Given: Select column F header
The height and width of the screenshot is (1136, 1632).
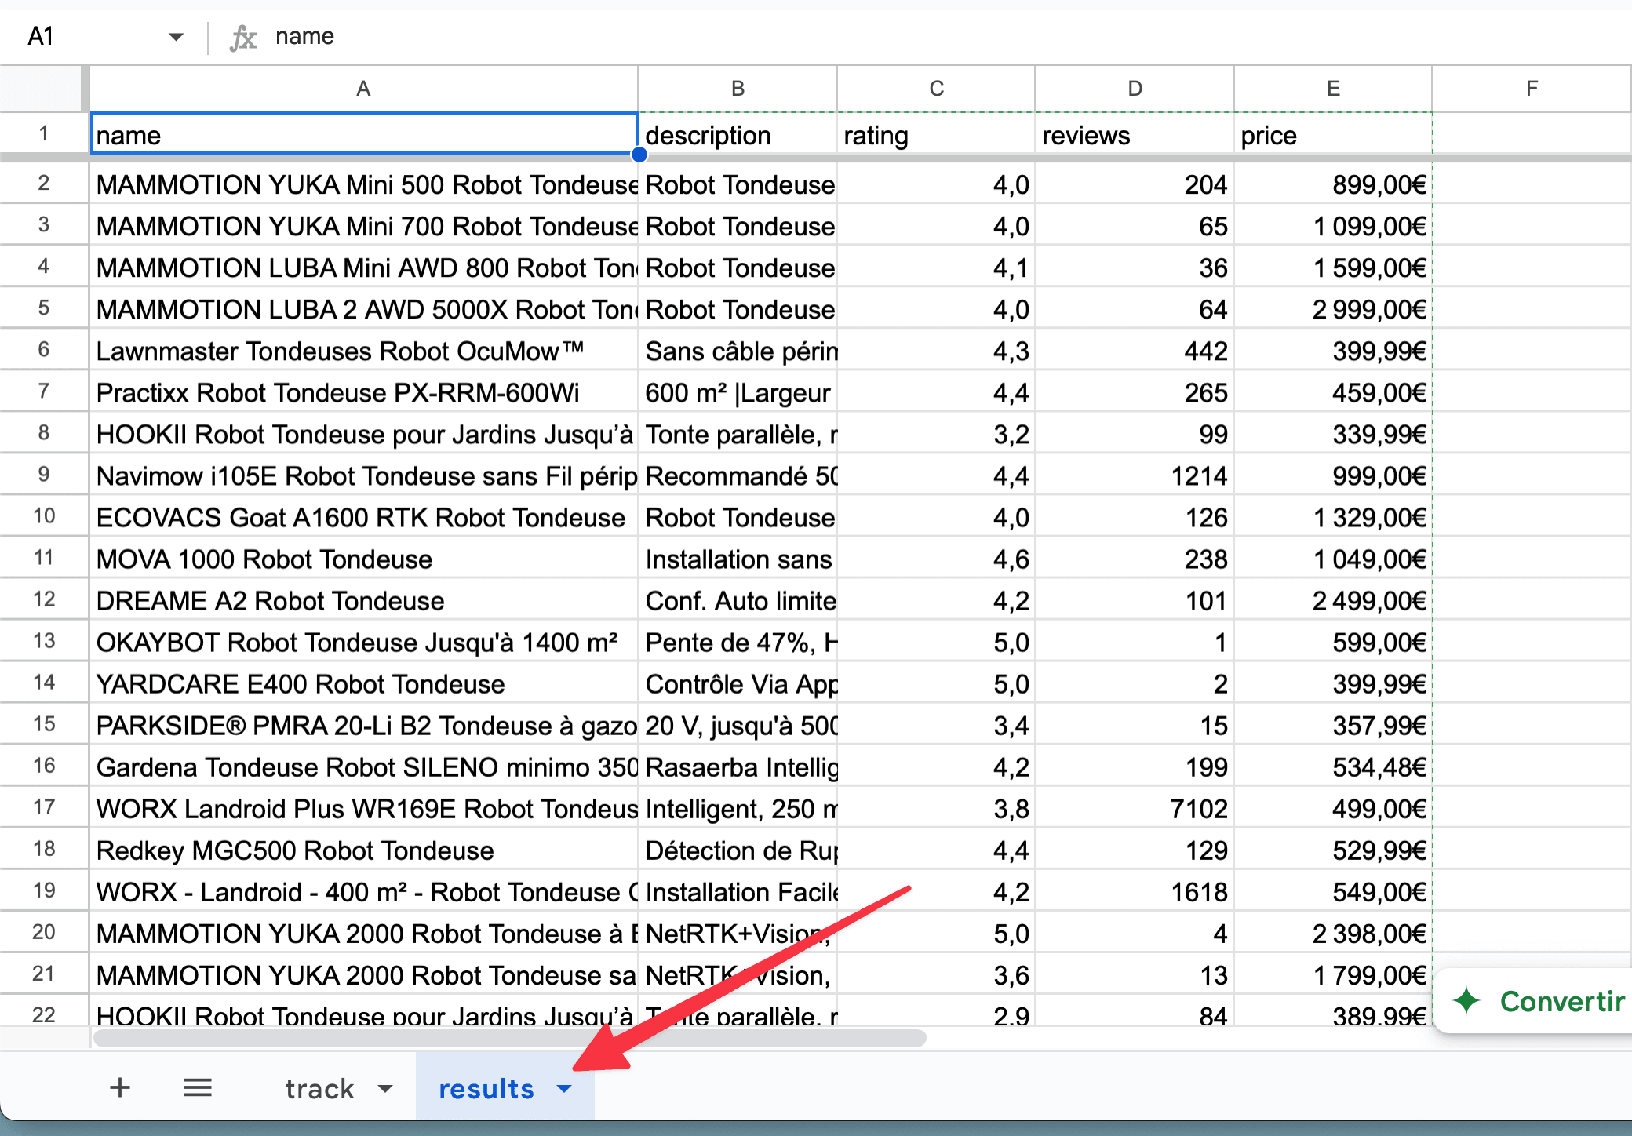Looking at the screenshot, I should (x=1532, y=89).
